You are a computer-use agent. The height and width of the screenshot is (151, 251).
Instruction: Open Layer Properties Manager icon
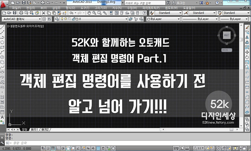tap(57, 19)
